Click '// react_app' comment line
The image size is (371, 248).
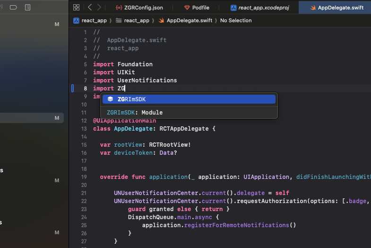116,48
